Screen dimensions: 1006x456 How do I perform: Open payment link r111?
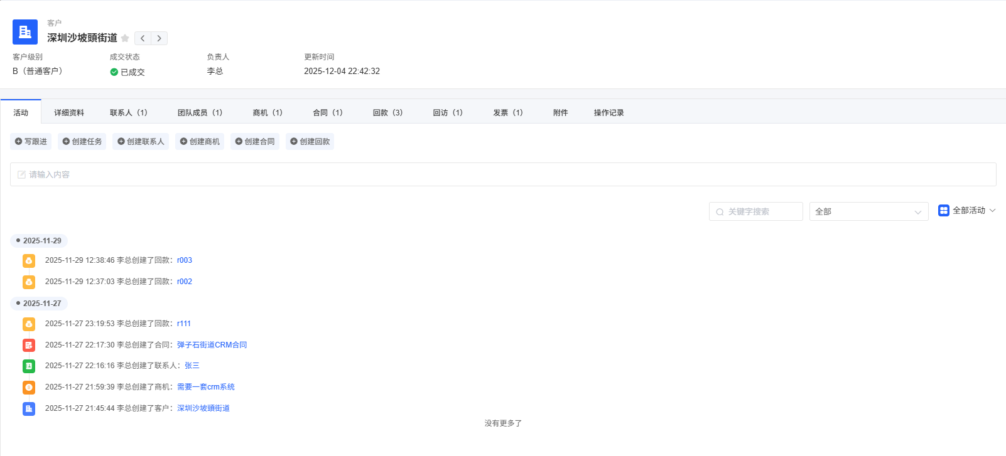(184, 324)
